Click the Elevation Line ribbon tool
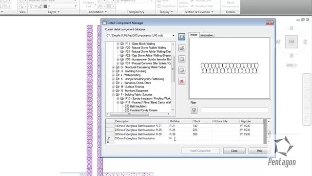The image size is (312, 176). [202, 6]
